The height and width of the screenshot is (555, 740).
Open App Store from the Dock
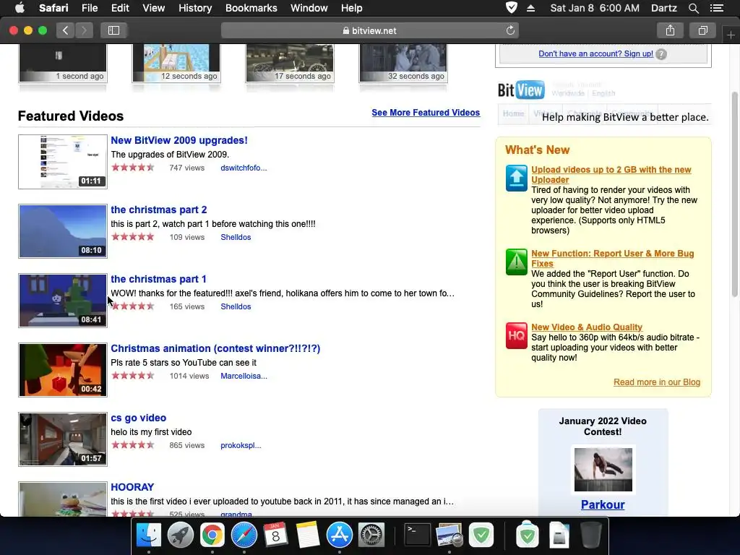(x=340, y=535)
